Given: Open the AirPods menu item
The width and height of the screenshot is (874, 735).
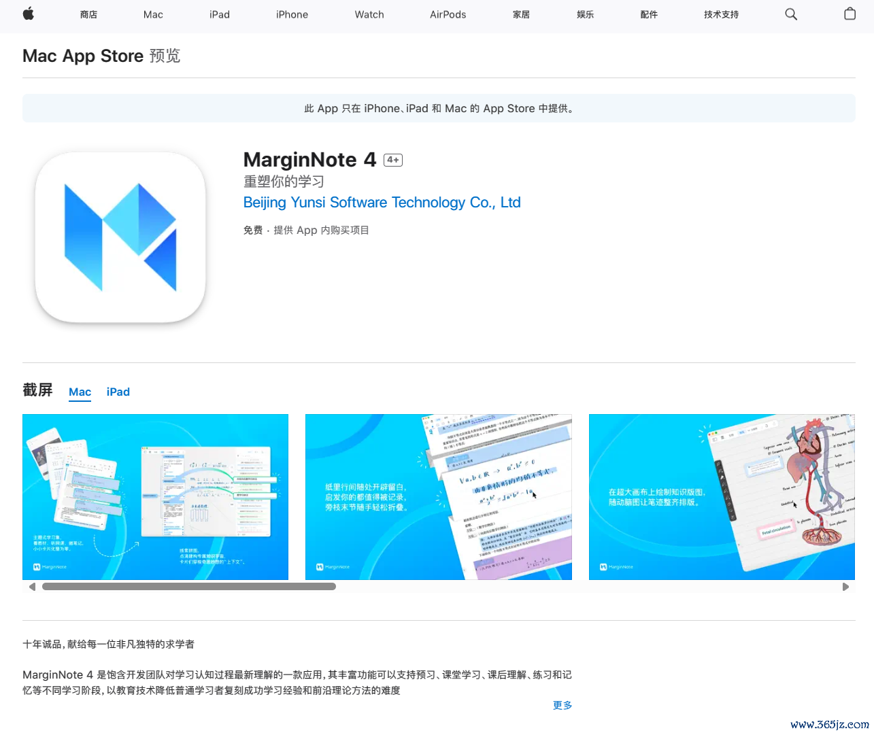Looking at the screenshot, I should pos(448,14).
